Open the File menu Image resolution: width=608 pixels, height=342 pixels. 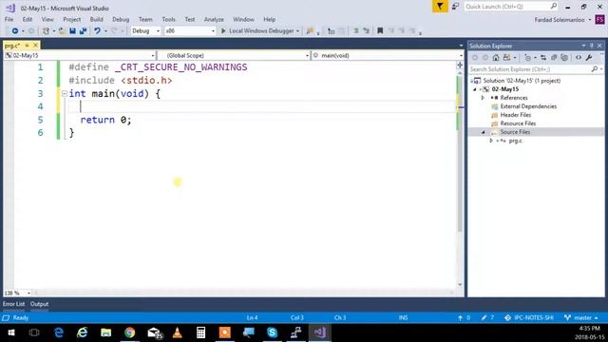click(9, 19)
